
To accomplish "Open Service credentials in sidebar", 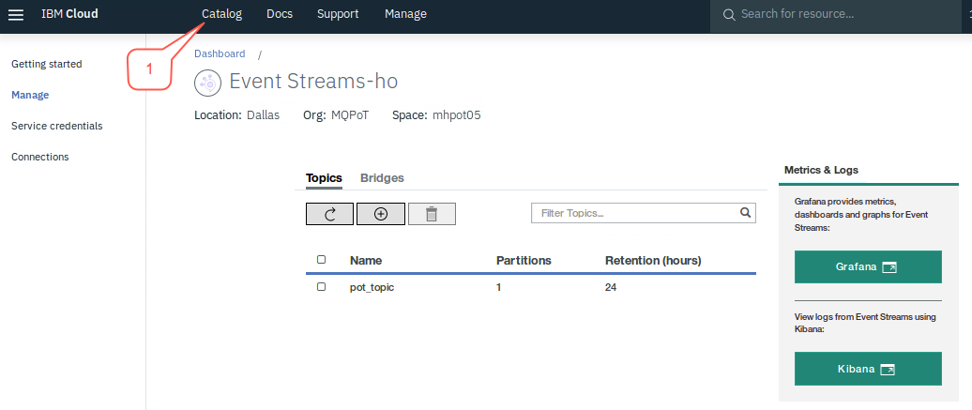I will [x=57, y=126].
